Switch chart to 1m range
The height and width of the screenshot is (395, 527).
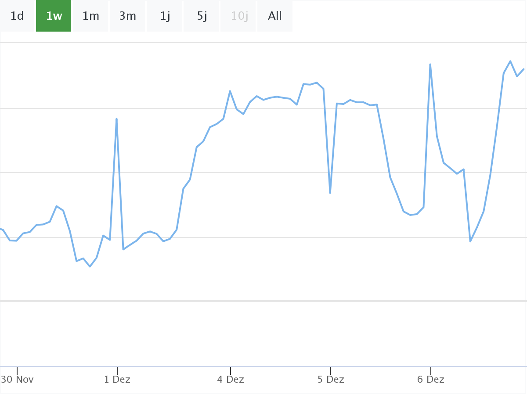(x=90, y=16)
